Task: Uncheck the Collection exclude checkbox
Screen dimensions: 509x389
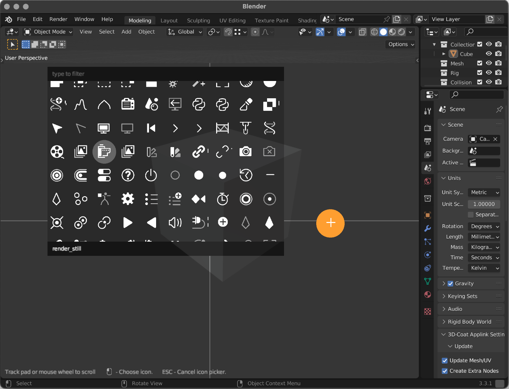Action: pyautogui.click(x=479, y=44)
